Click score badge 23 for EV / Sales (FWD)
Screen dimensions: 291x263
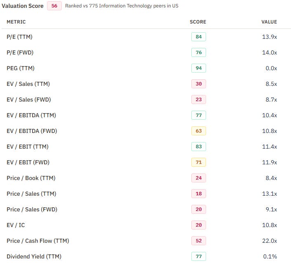(x=199, y=100)
